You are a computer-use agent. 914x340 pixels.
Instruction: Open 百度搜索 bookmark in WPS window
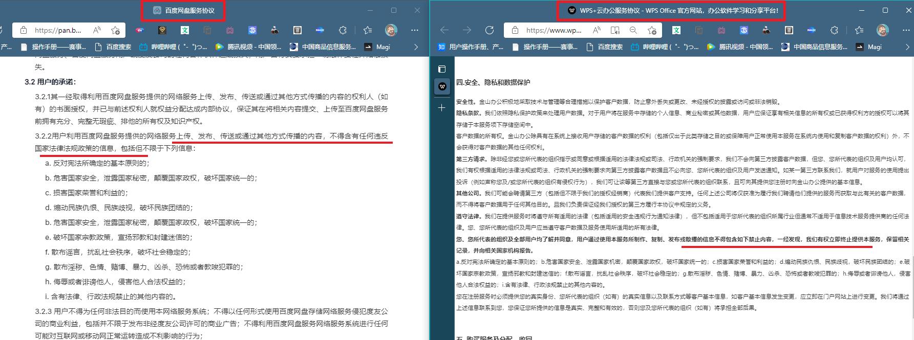click(x=604, y=47)
